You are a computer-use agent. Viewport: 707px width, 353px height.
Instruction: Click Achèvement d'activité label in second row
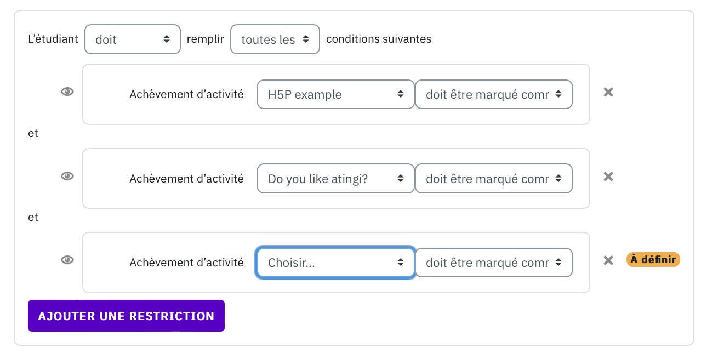click(x=186, y=178)
